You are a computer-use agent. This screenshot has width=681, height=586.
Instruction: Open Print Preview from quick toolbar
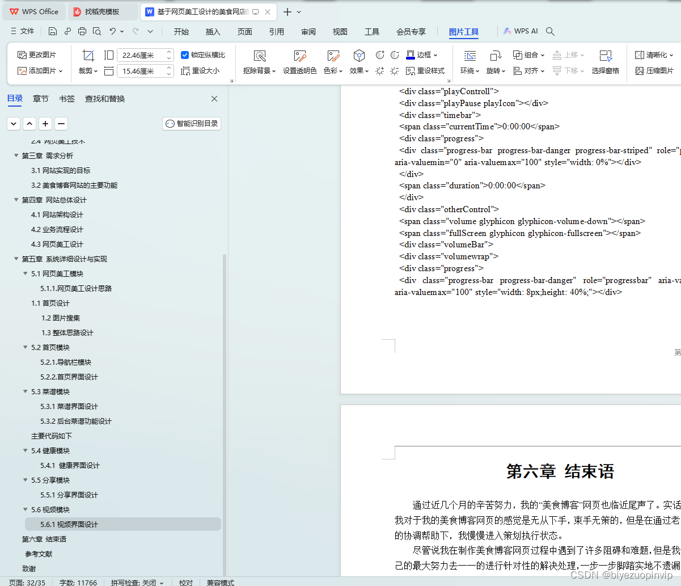[x=97, y=31]
